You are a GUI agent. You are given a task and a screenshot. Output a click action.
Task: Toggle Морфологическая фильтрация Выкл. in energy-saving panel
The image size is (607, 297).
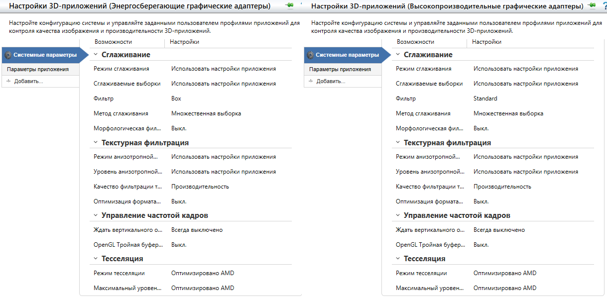point(179,128)
